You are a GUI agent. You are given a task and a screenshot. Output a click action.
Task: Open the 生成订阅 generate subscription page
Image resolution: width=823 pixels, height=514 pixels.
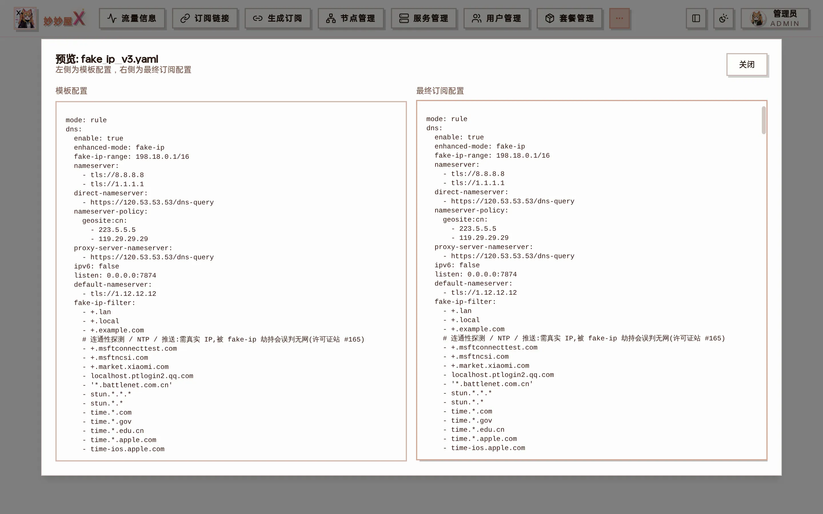click(x=278, y=18)
